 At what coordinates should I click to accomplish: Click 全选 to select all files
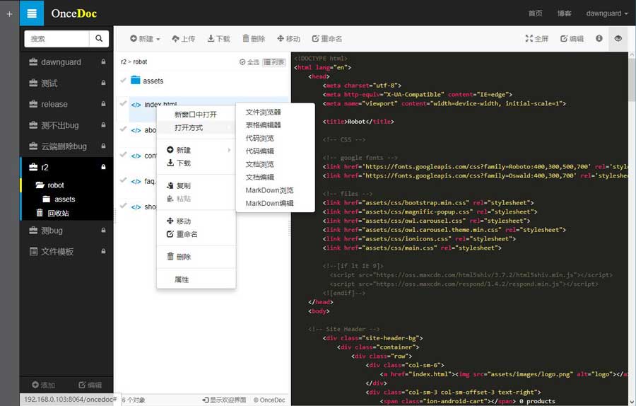click(x=249, y=62)
